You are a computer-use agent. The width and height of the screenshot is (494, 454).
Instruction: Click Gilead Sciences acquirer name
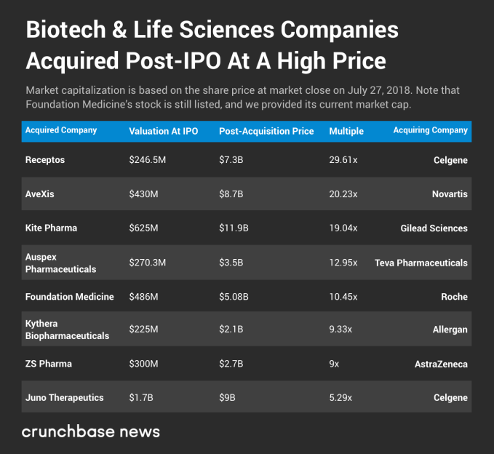coord(434,228)
